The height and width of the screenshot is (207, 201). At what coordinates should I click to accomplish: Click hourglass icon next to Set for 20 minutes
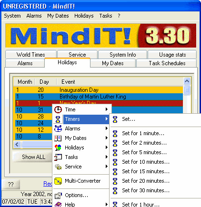pyautogui.click(x=115, y=181)
